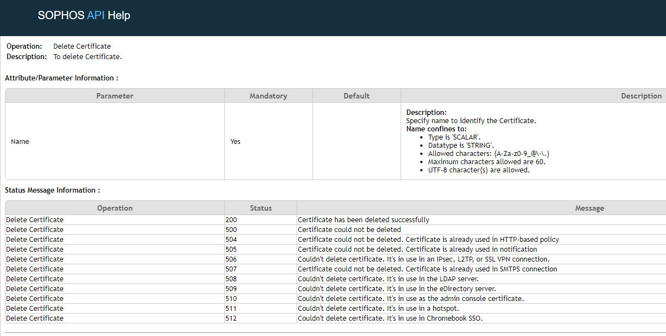
Task: Click "Delete Certificate" in the status 500 row
Action: pyautogui.click(x=34, y=230)
